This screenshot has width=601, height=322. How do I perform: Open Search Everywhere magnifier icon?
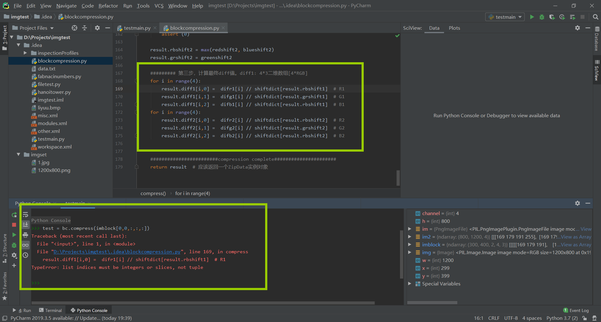coord(595,17)
